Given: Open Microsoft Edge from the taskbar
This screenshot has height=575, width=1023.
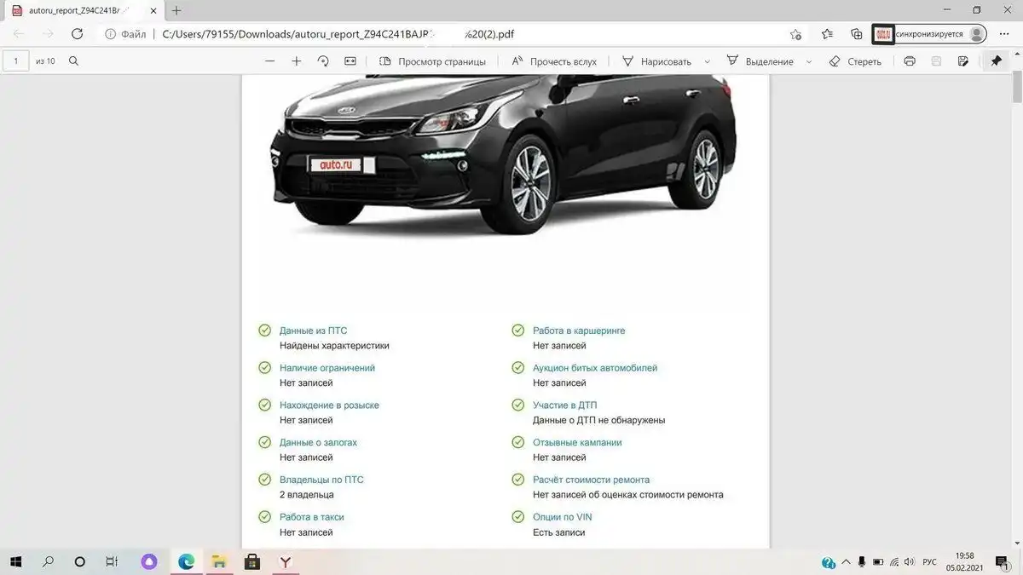Looking at the screenshot, I should point(186,561).
